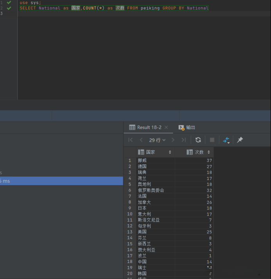Click the green checkmark on line 1
This screenshot has width=271, height=279.
[x=9, y=2]
